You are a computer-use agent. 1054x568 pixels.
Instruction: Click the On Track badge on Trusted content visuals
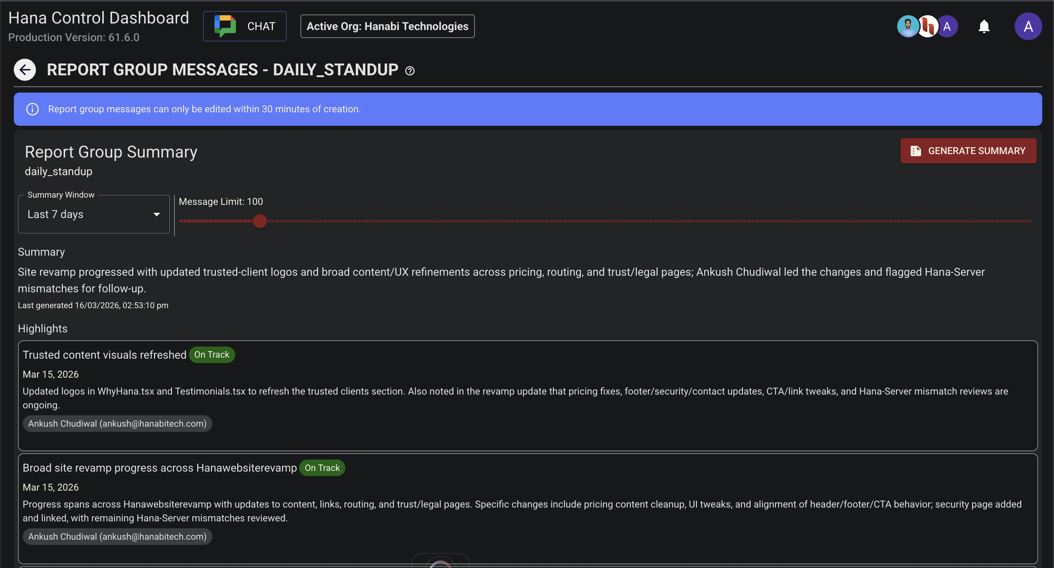(x=212, y=354)
